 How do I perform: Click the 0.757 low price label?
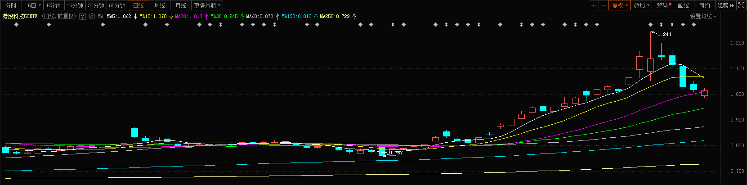396,153
